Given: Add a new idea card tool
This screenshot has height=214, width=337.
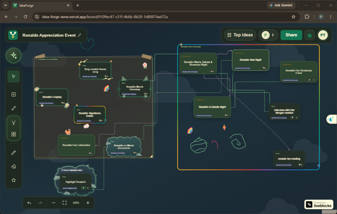Looking at the screenshot, I should coord(13,94).
